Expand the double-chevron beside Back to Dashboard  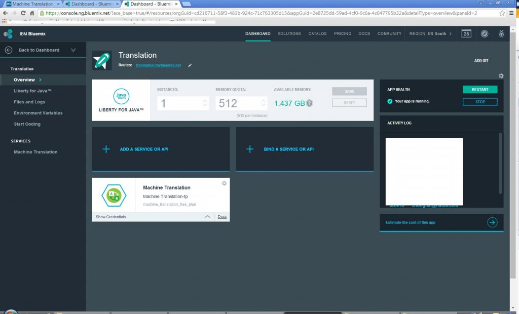click(x=73, y=50)
